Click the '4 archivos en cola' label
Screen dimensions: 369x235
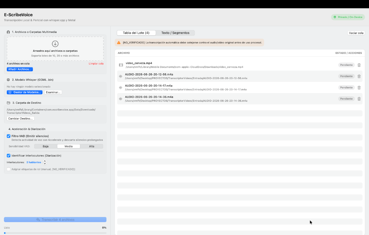click(18, 64)
